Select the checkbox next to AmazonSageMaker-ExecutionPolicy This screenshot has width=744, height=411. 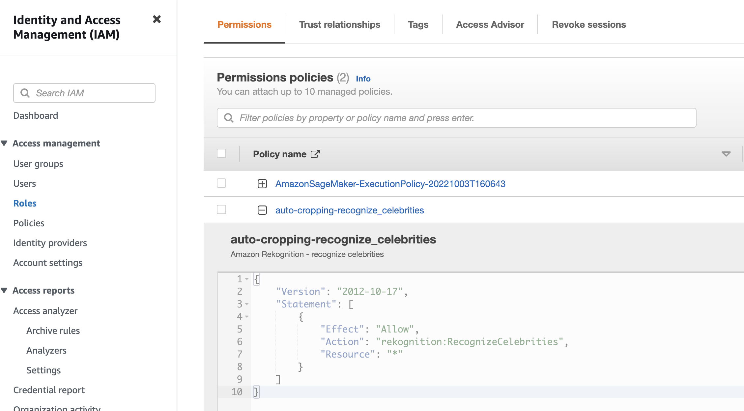click(x=221, y=183)
